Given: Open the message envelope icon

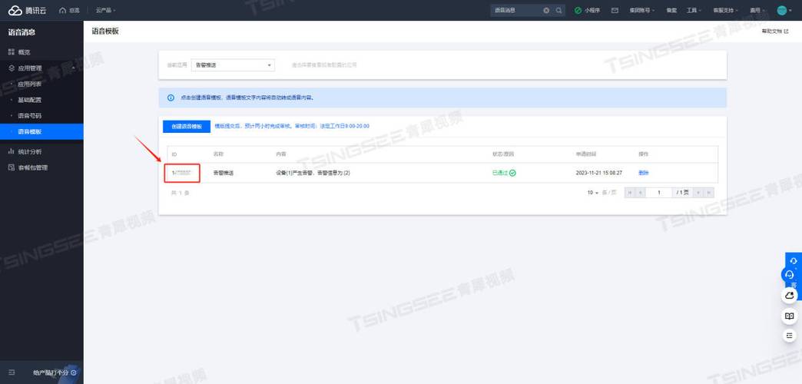Looking at the screenshot, I should tap(615, 10).
